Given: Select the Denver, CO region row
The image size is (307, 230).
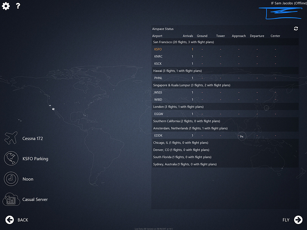Looking at the screenshot, I should point(225,150).
